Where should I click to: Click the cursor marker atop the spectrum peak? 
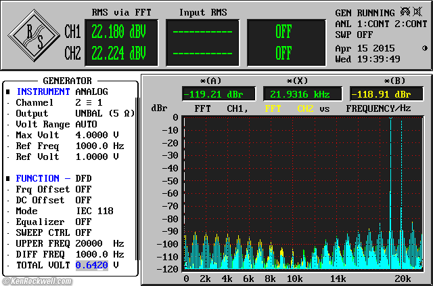(x=390, y=119)
